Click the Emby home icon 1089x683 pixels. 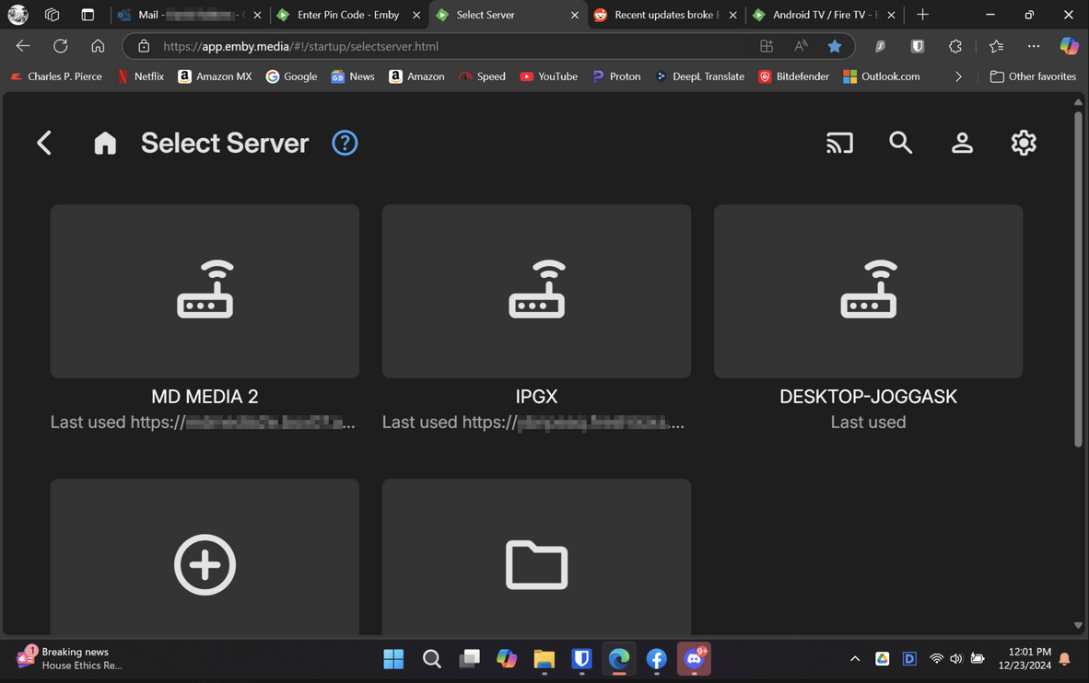pyautogui.click(x=105, y=143)
